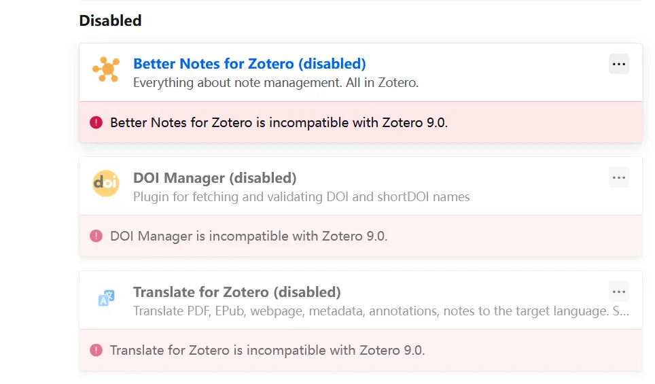Click Translate for Zotero incompatibility error icon
Screen dimensions: 655x384
(96, 350)
